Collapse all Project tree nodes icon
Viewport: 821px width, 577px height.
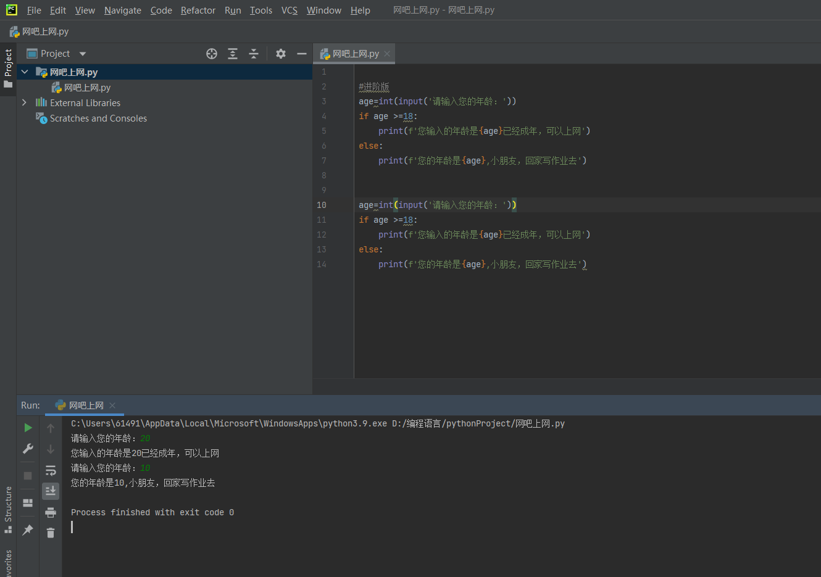tap(254, 54)
